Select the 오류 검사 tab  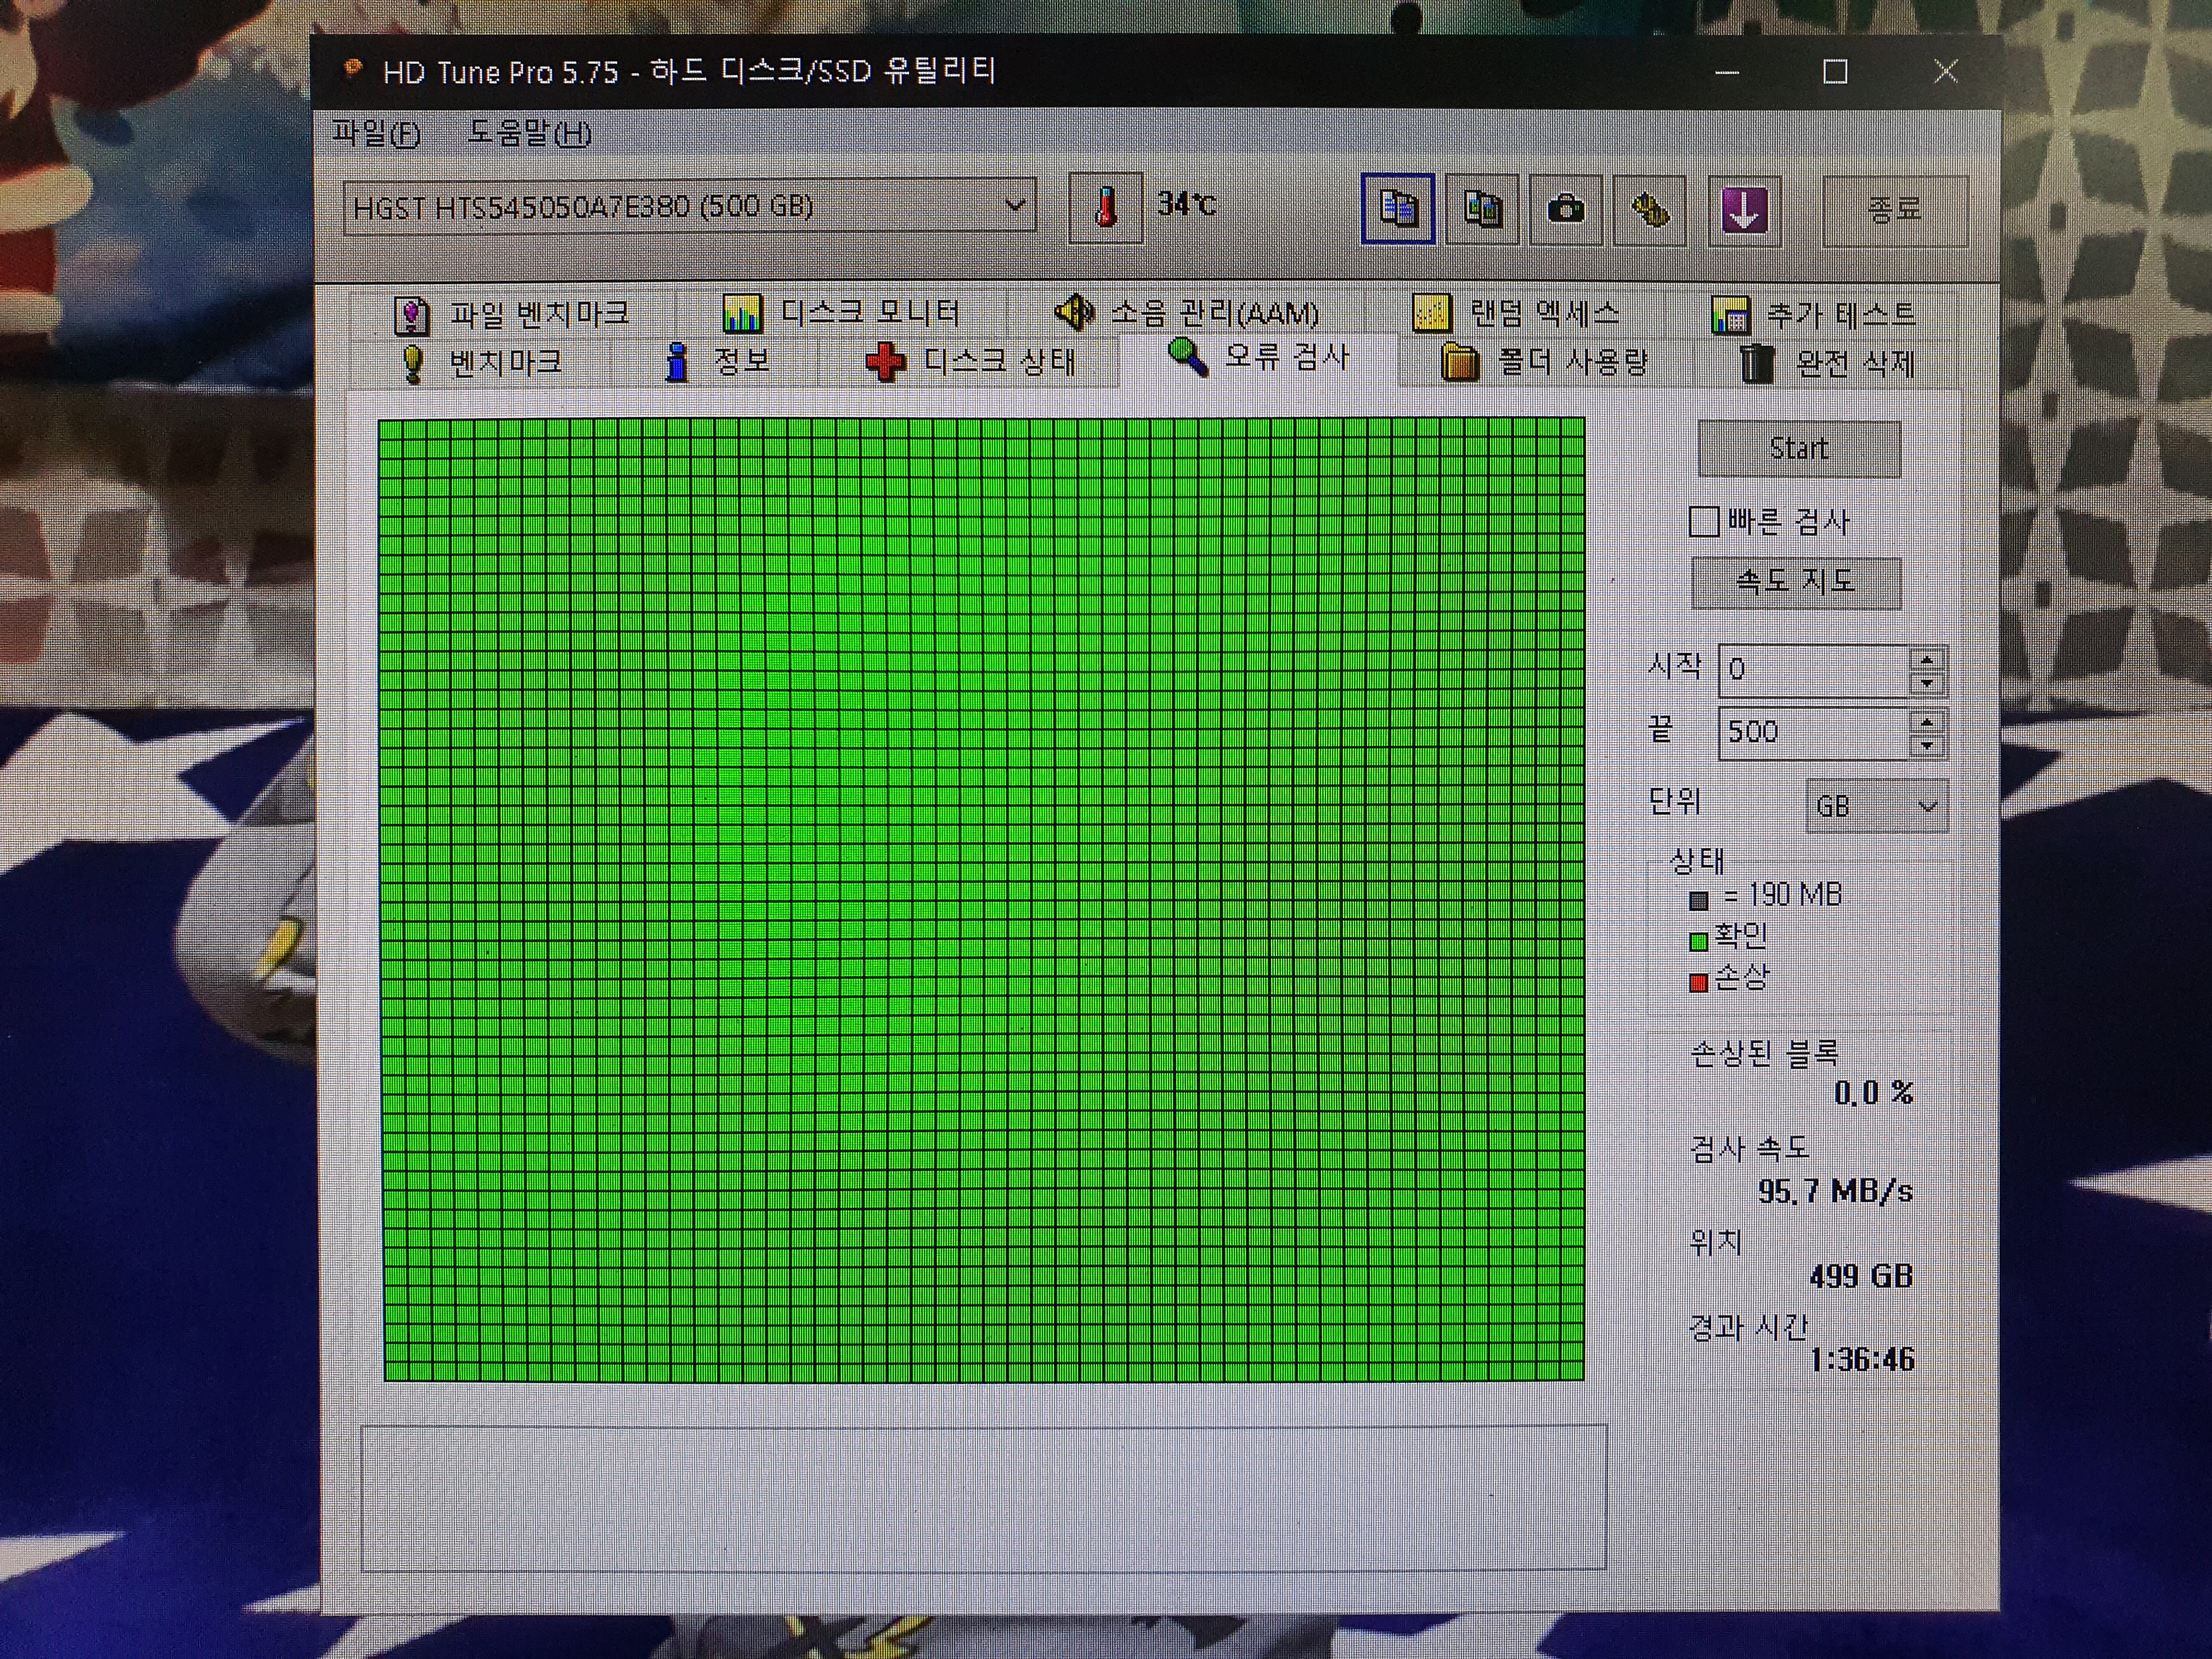(x=1258, y=357)
